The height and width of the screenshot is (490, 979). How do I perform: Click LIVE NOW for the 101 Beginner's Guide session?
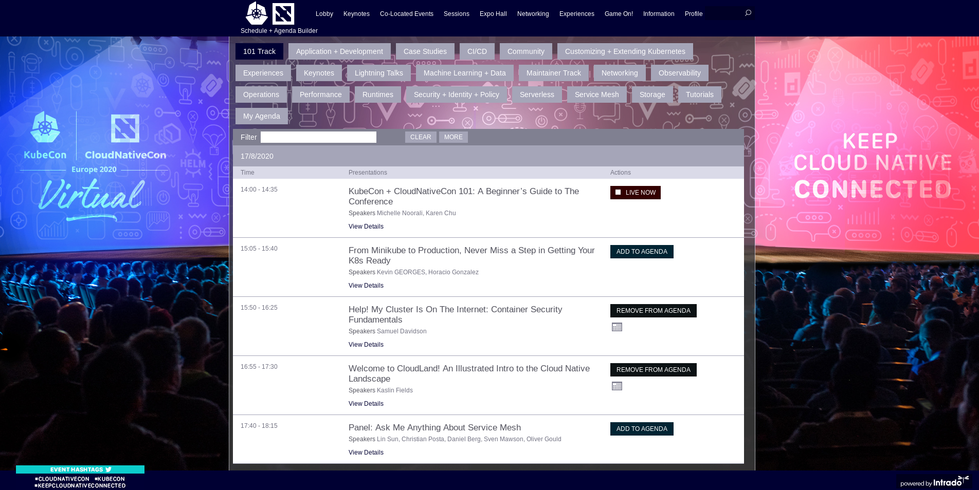click(x=636, y=193)
